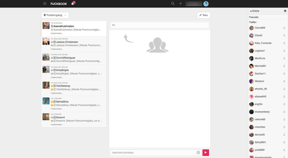Click the An recipient field
The image size is (288, 158).
click(159, 25)
